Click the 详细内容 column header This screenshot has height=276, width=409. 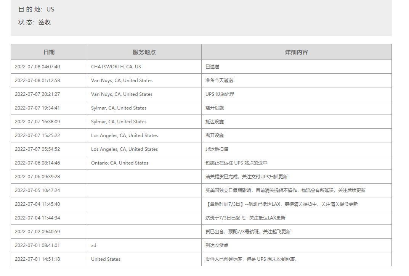pyautogui.click(x=296, y=52)
